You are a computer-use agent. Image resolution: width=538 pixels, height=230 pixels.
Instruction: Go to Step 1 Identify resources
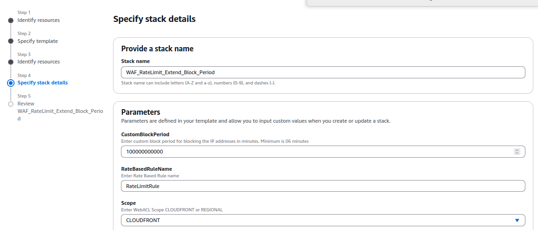click(38, 20)
